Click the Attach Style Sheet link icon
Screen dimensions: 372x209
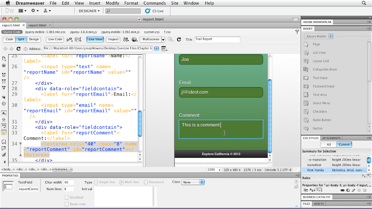[342, 190]
